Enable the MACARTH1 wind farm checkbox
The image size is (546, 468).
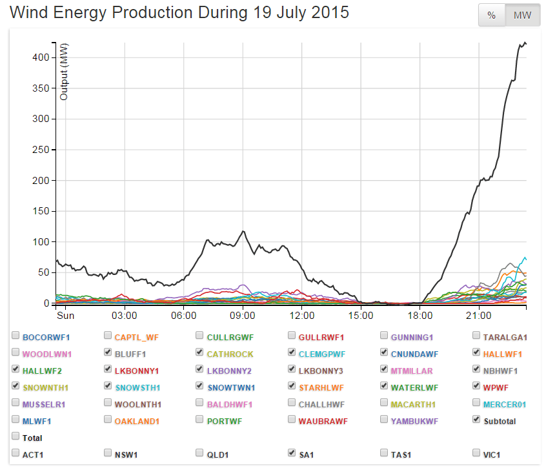385,403
